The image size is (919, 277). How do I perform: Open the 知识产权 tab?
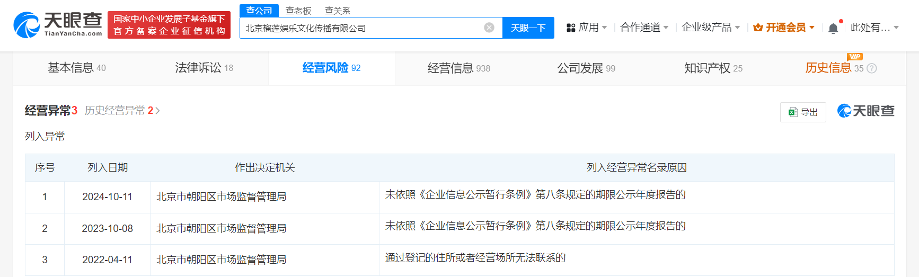pyautogui.click(x=713, y=68)
